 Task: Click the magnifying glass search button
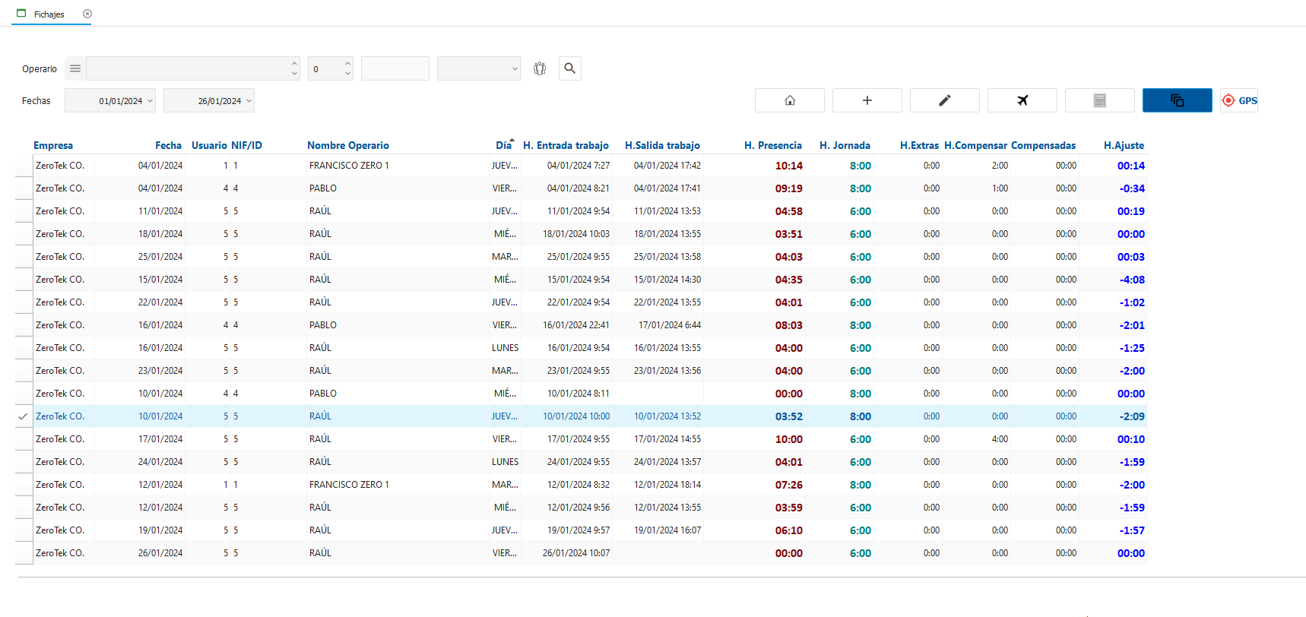click(x=569, y=68)
